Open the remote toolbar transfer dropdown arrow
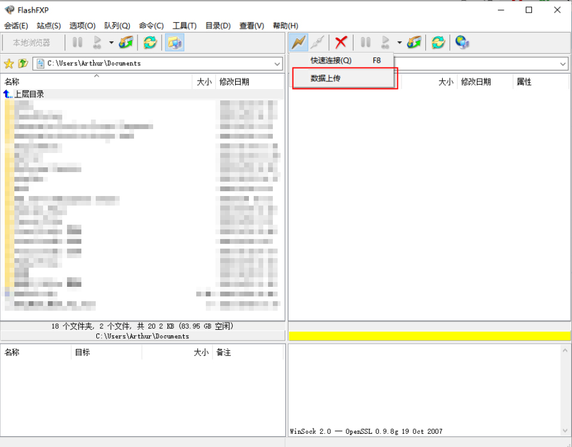This screenshot has width=572, height=447. [400, 42]
